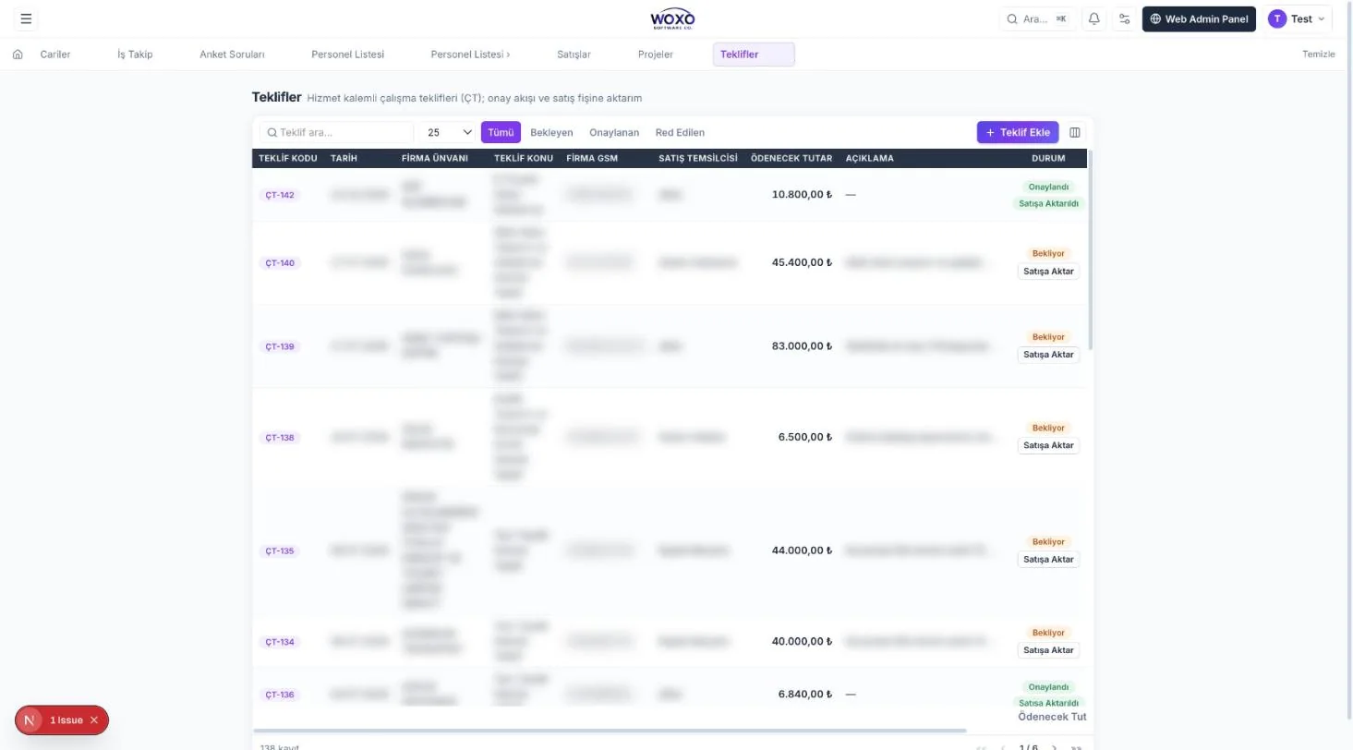
Task: Expand the Test user menu
Action: click(1298, 18)
